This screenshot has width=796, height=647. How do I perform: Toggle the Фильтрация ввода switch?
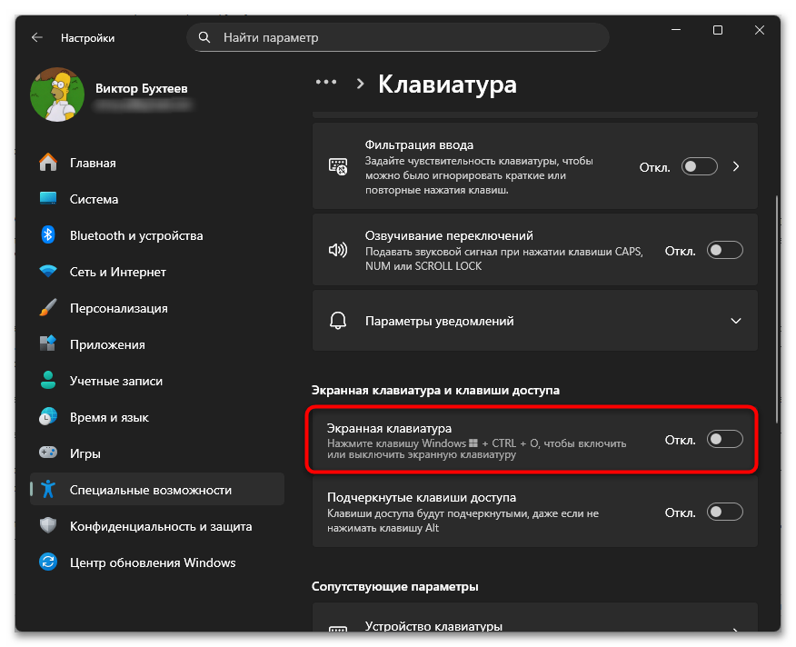coord(699,166)
